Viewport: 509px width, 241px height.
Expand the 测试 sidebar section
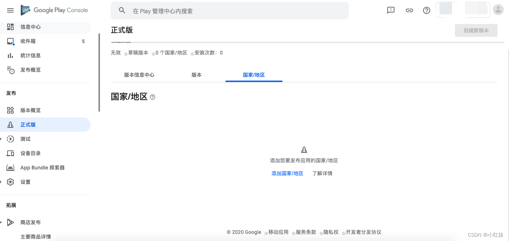pos(25,139)
